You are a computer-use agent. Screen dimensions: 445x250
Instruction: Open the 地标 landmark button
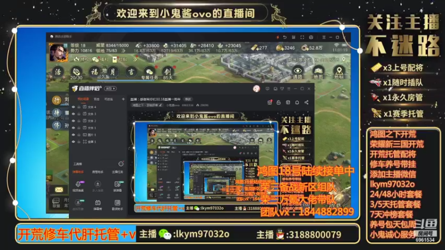pyautogui.click(x=339, y=73)
